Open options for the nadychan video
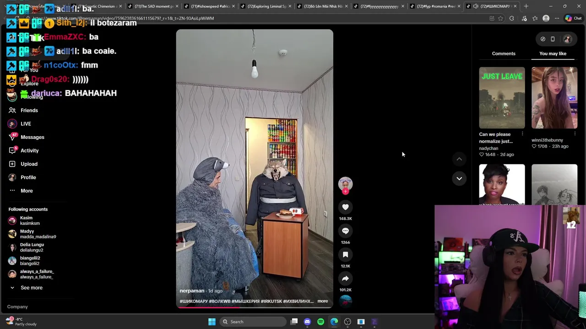The width and height of the screenshot is (586, 329). pos(522,134)
